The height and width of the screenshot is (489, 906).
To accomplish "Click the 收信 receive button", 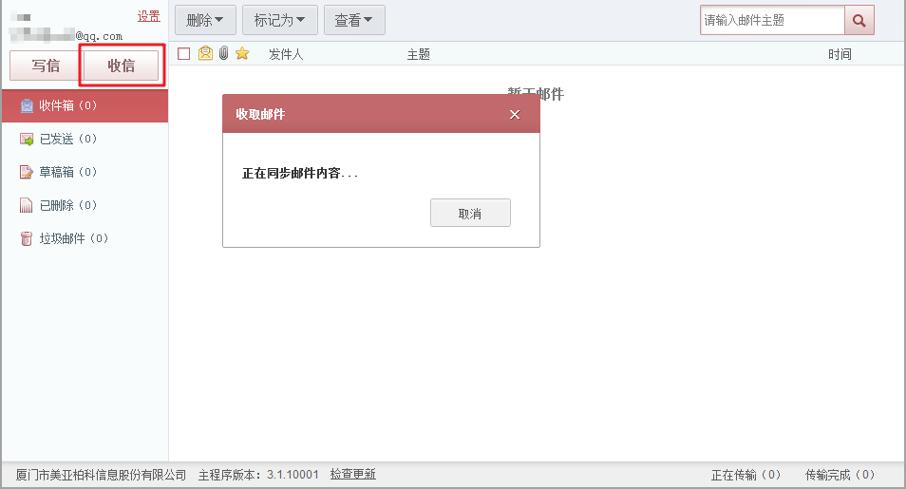I will [x=122, y=66].
